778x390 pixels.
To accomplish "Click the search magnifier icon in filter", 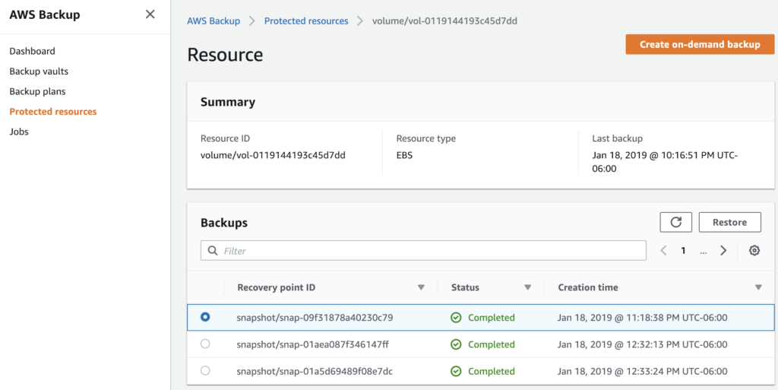I will 213,251.
